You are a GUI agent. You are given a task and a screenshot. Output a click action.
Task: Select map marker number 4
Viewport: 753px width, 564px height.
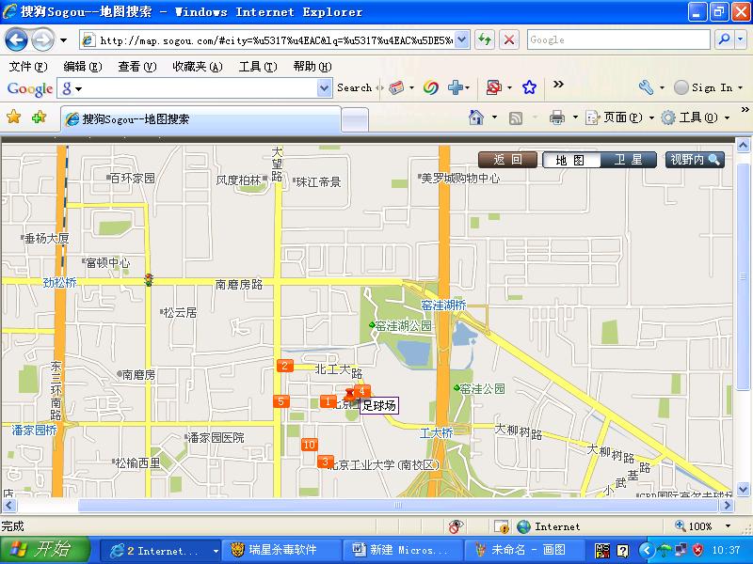click(363, 390)
